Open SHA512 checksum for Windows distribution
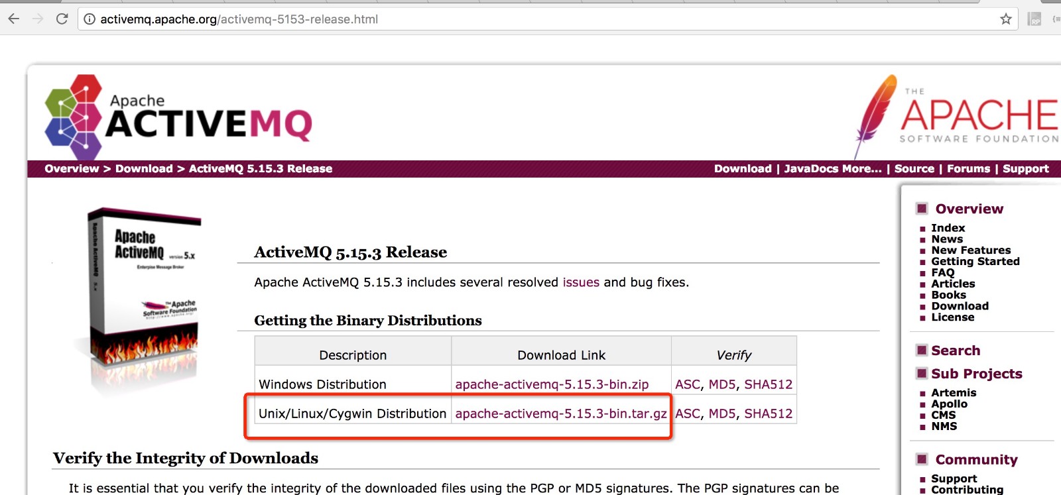Viewport: 1061px width, 495px height. coord(768,384)
